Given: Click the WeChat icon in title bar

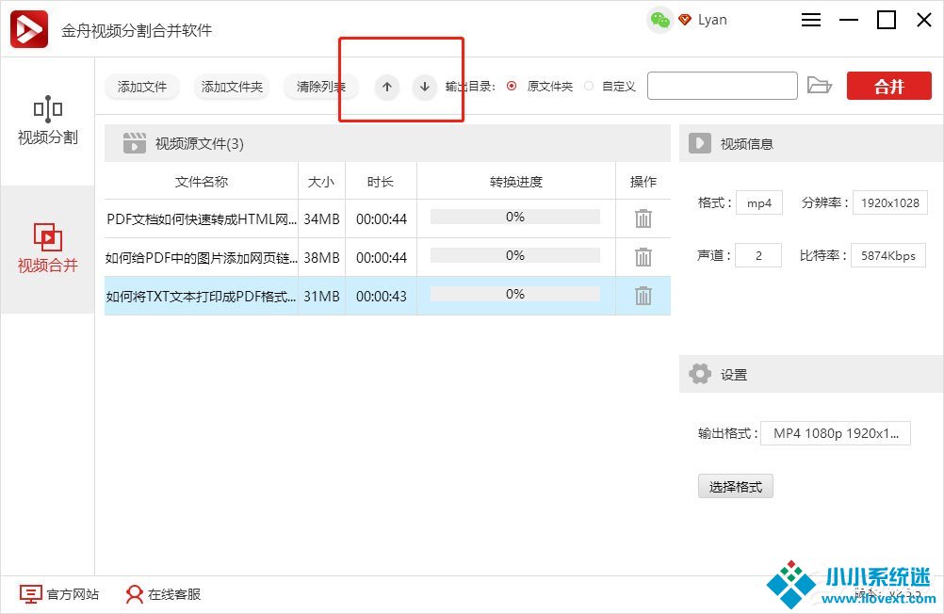Looking at the screenshot, I should pos(660,20).
